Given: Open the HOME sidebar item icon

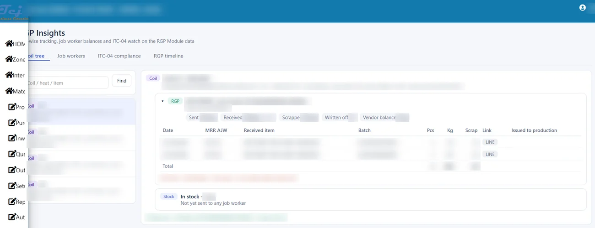Looking at the screenshot, I should (x=9, y=44).
